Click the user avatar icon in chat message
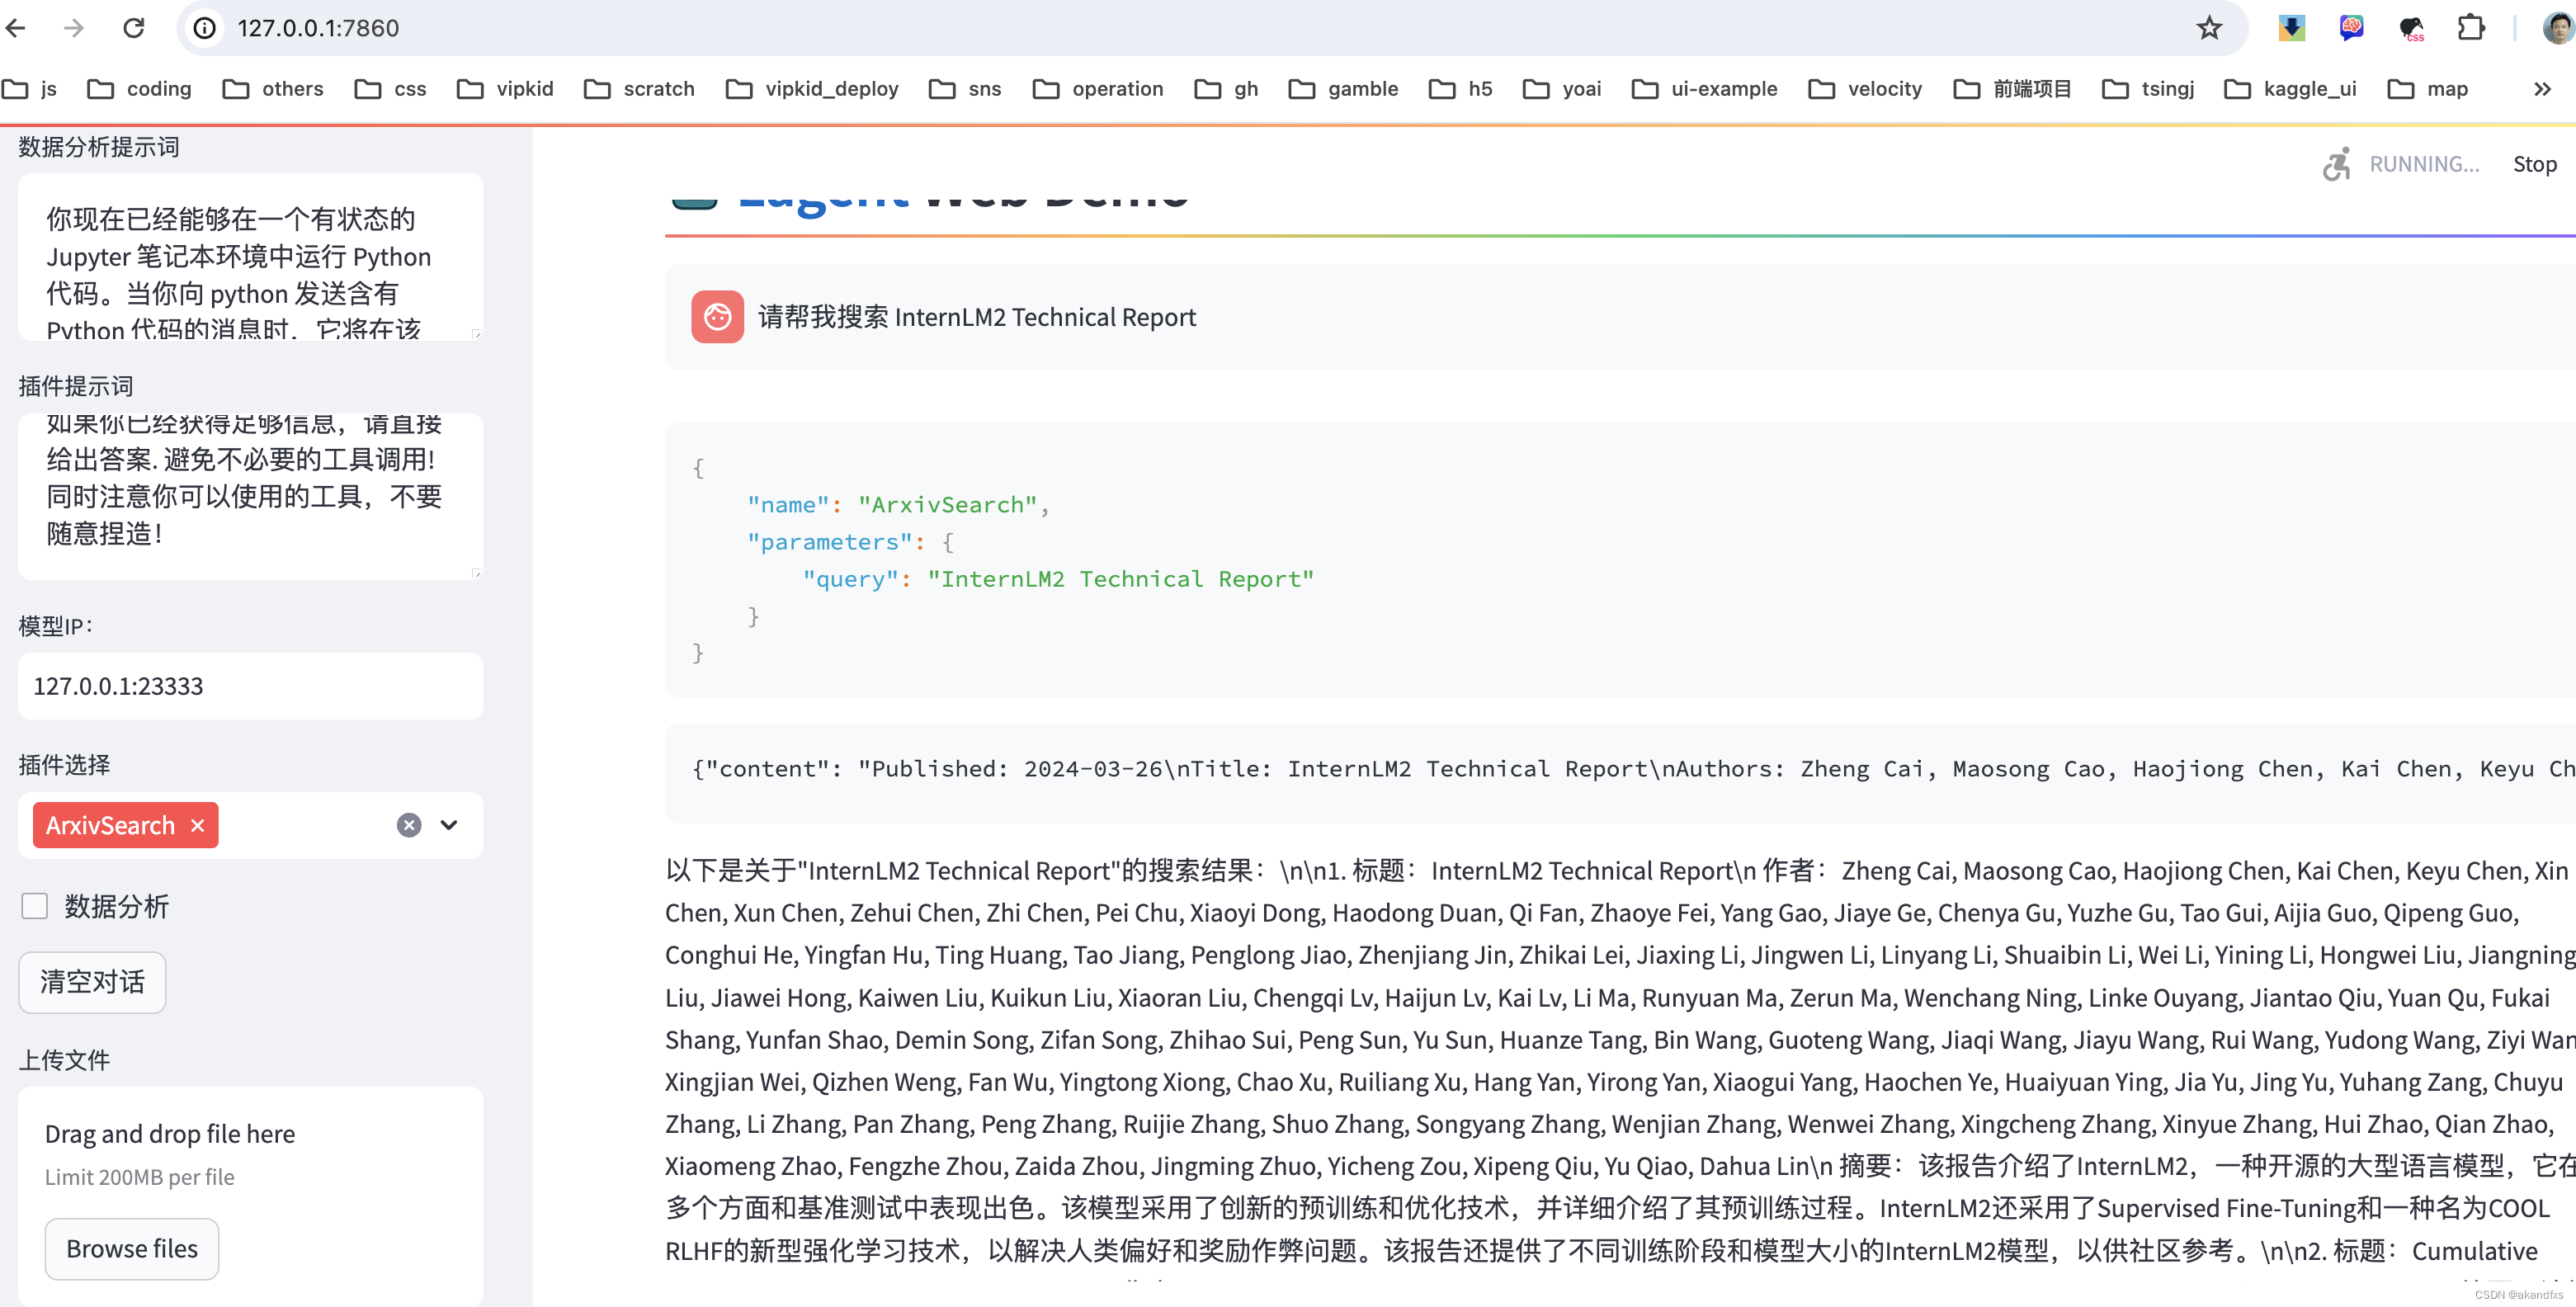Screen dimensions: 2576x1307 click(717, 317)
